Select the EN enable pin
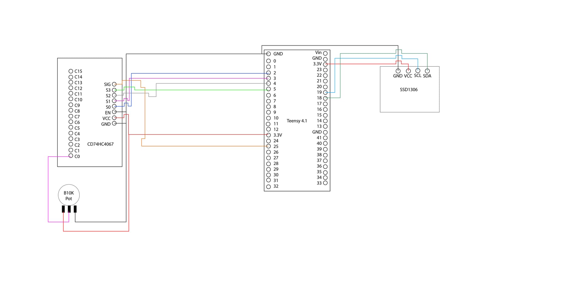Image resolution: width=582 pixels, height=301 pixels. pos(114,112)
